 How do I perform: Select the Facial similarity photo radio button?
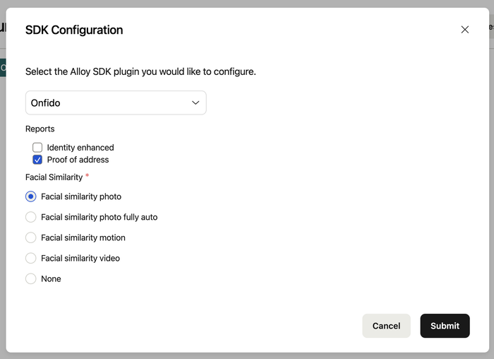coord(31,196)
